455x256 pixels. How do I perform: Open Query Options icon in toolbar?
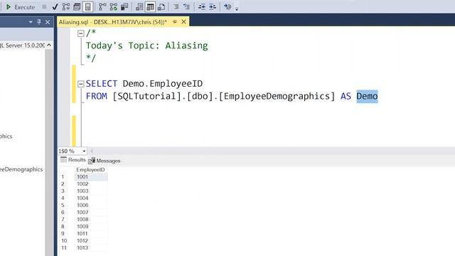77,7
